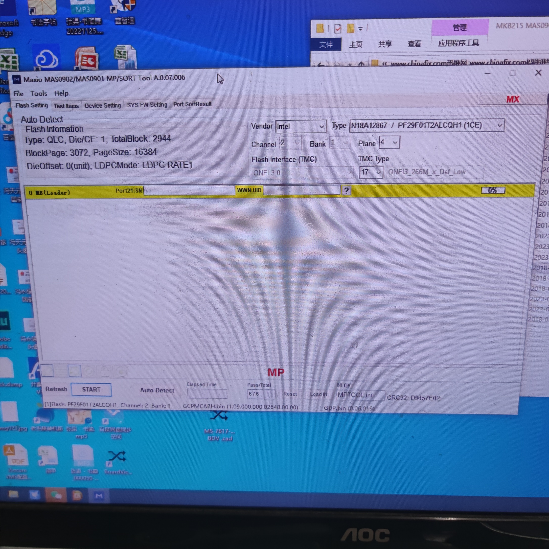
Task: Click the bottom Auto Detect button
Action: click(x=157, y=390)
